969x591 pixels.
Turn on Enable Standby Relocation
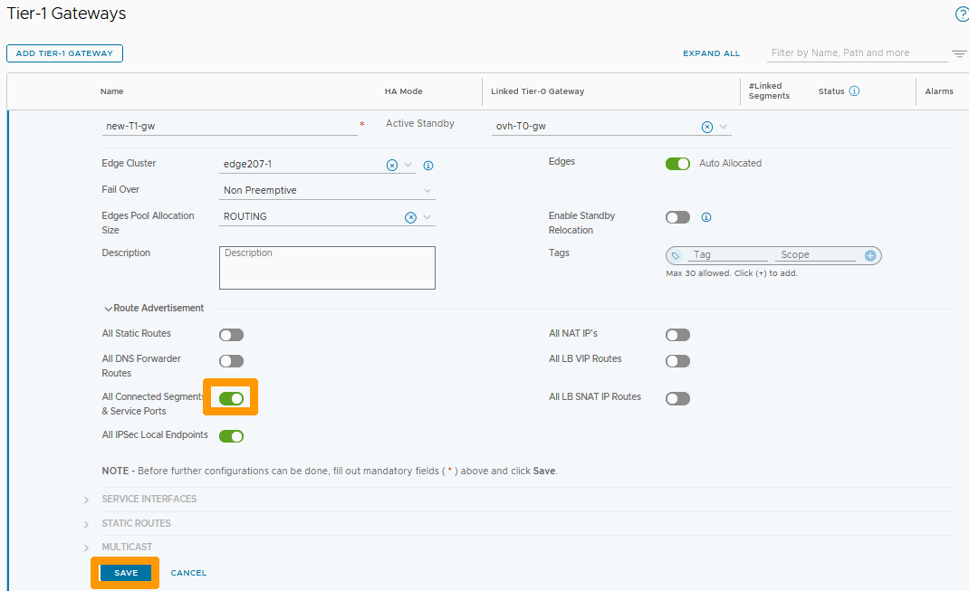pos(677,217)
